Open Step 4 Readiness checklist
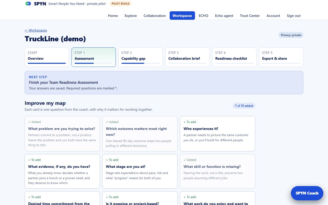This screenshot has width=328, height=205. tap(234, 57)
